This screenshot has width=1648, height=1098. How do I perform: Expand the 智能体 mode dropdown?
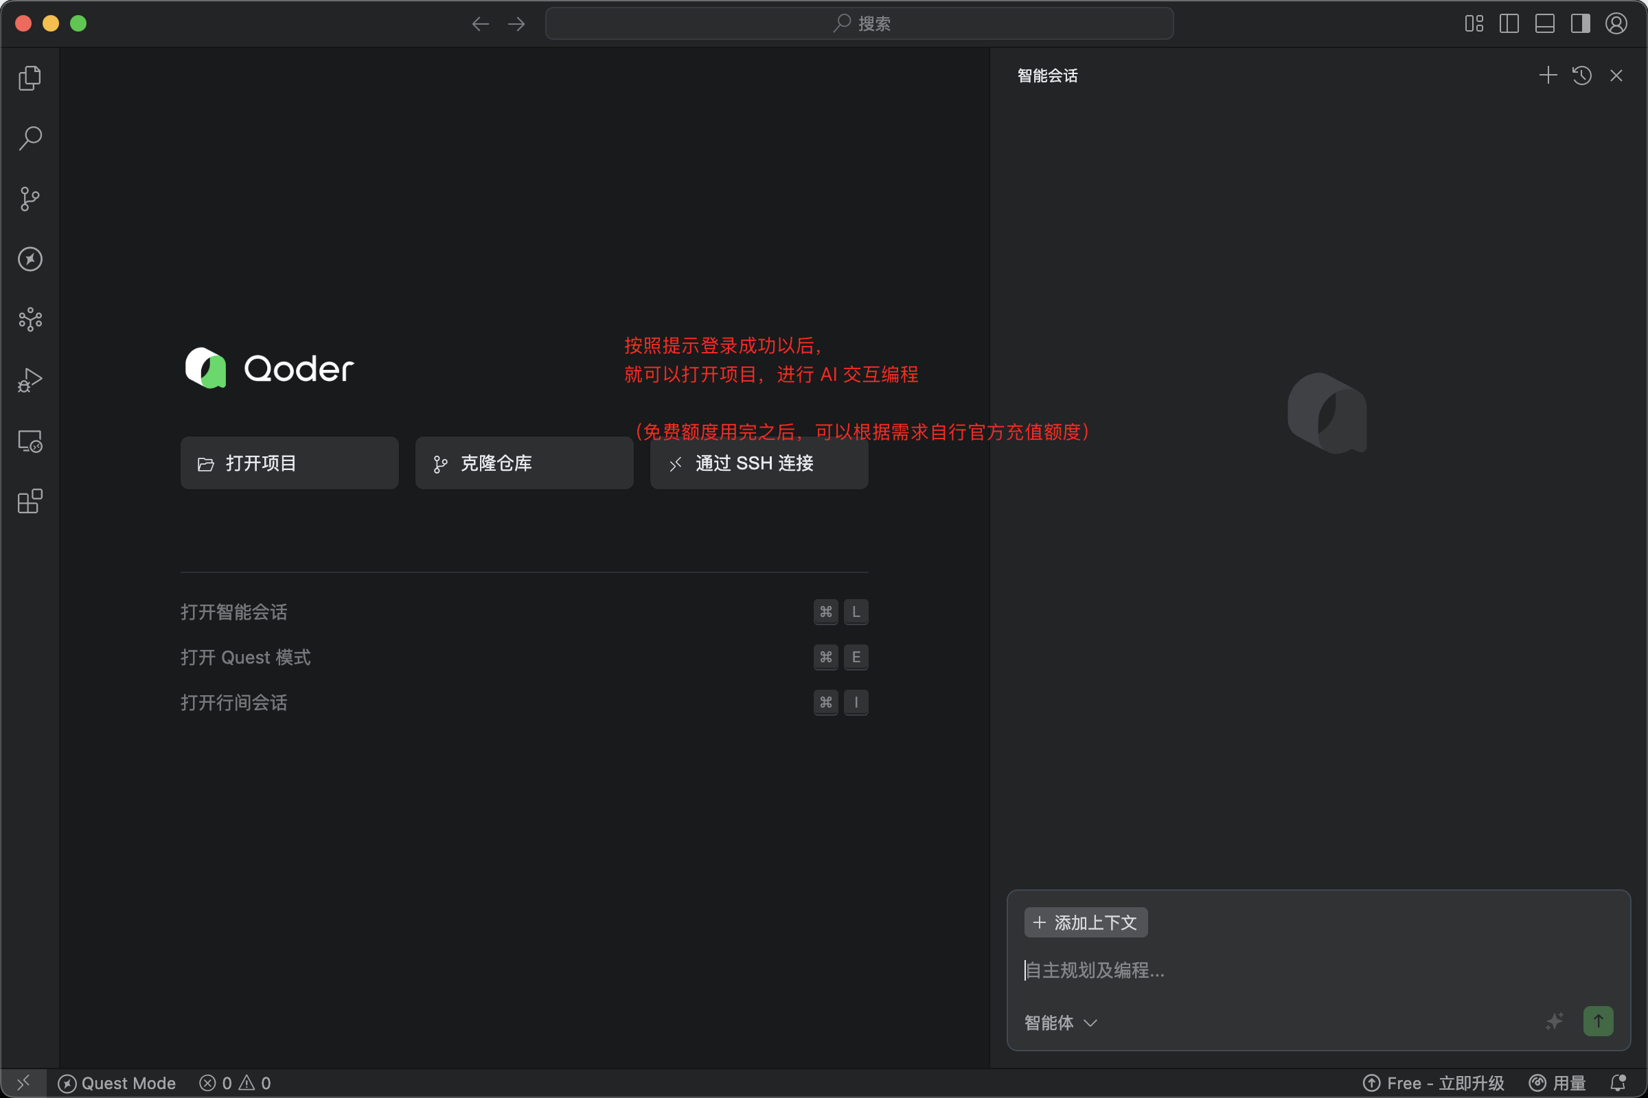(1060, 1023)
